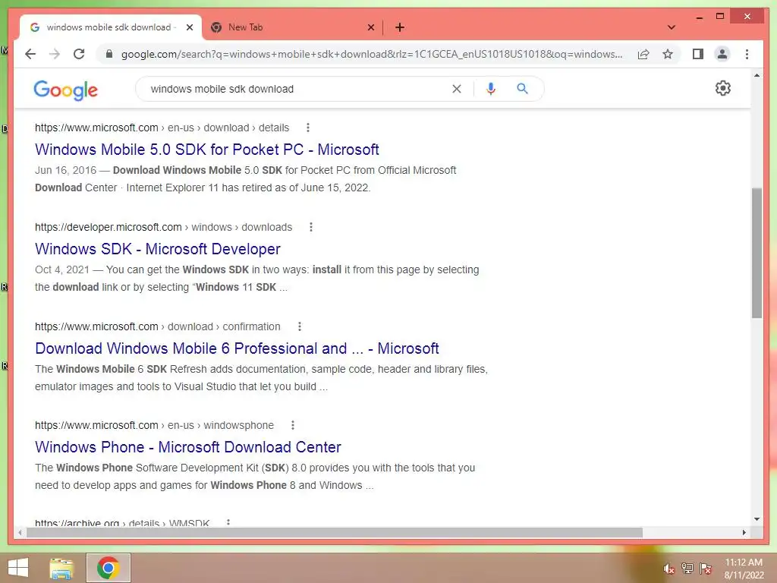
Task: Click the Chrome address bar URL
Action: (x=372, y=54)
